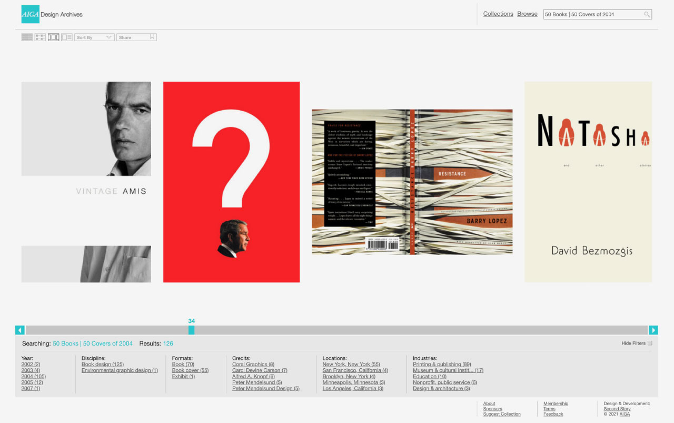
Task: Filter industry Design & architecture (3)
Action: coord(441,389)
